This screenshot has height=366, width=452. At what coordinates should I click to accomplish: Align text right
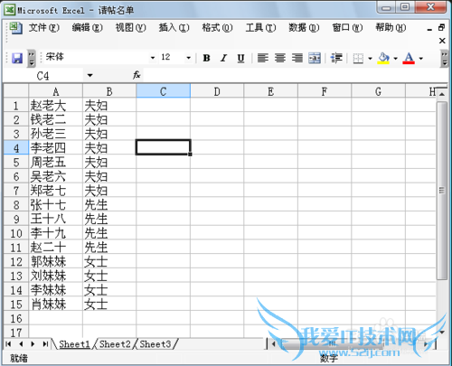coord(297,58)
